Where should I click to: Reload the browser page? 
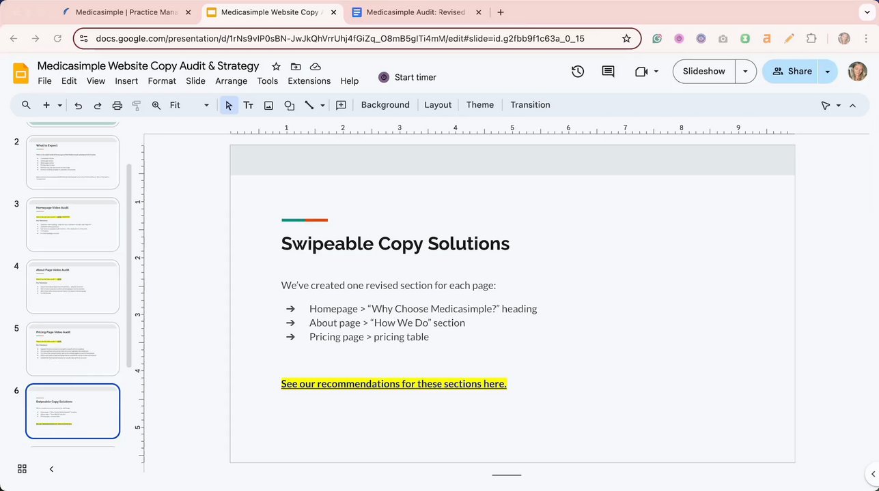57,39
